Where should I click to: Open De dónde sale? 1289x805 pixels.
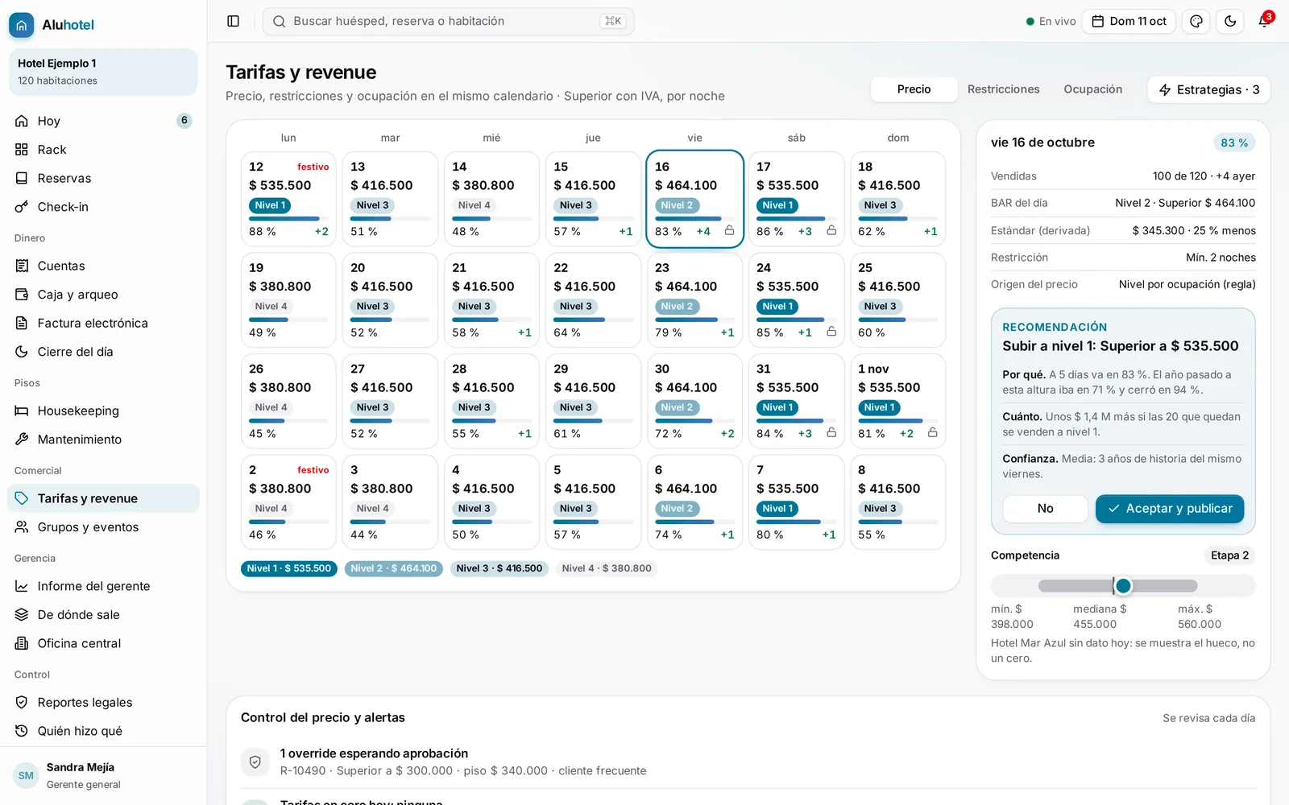103,615
